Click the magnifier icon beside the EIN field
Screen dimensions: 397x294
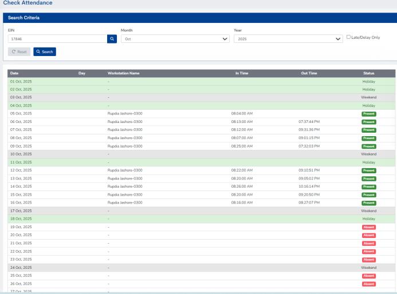pyautogui.click(x=112, y=39)
